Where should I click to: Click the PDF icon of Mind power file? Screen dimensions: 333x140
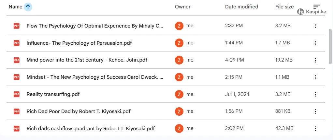17,60
